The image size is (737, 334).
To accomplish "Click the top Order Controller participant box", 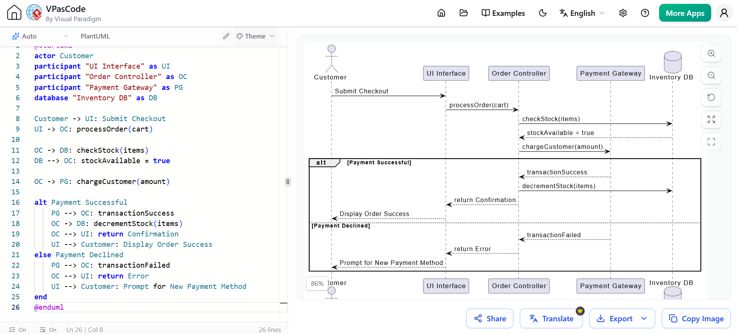I will click(519, 73).
